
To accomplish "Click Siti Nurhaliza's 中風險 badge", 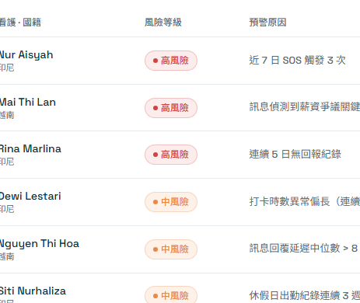I will tap(171, 295).
